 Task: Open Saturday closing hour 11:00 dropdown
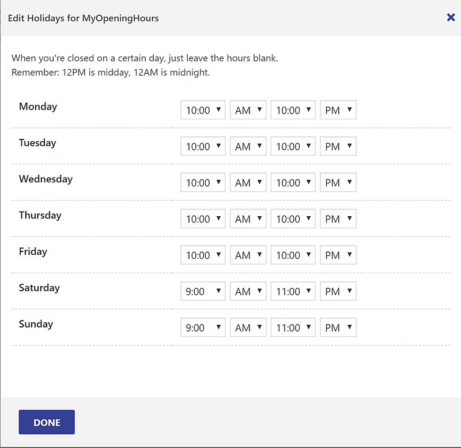click(x=293, y=291)
